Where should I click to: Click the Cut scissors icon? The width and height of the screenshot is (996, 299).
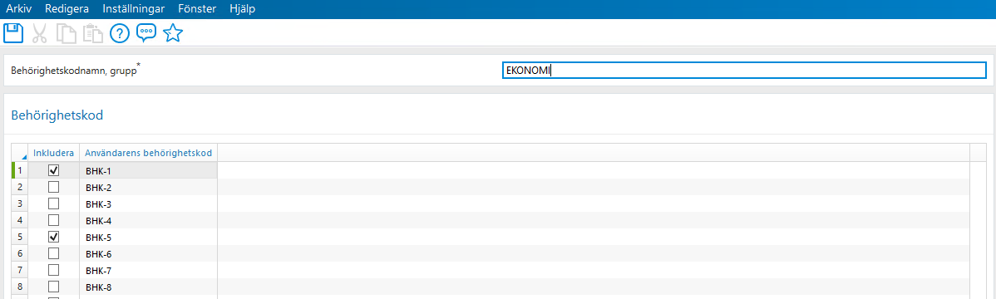[39, 33]
